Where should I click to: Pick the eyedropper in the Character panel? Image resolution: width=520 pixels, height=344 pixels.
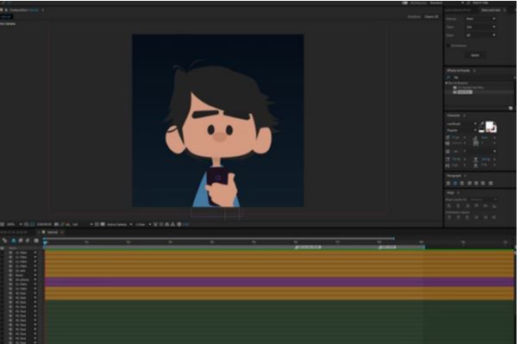pos(481,124)
